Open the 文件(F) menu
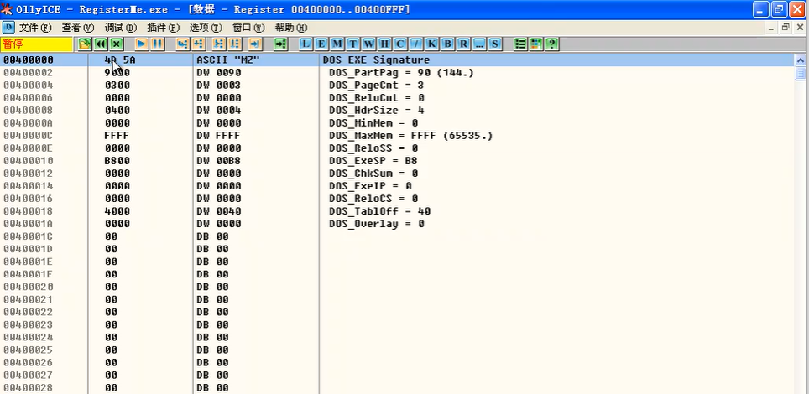The height and width of the screenshot is (394, 809). pos(35,28)
